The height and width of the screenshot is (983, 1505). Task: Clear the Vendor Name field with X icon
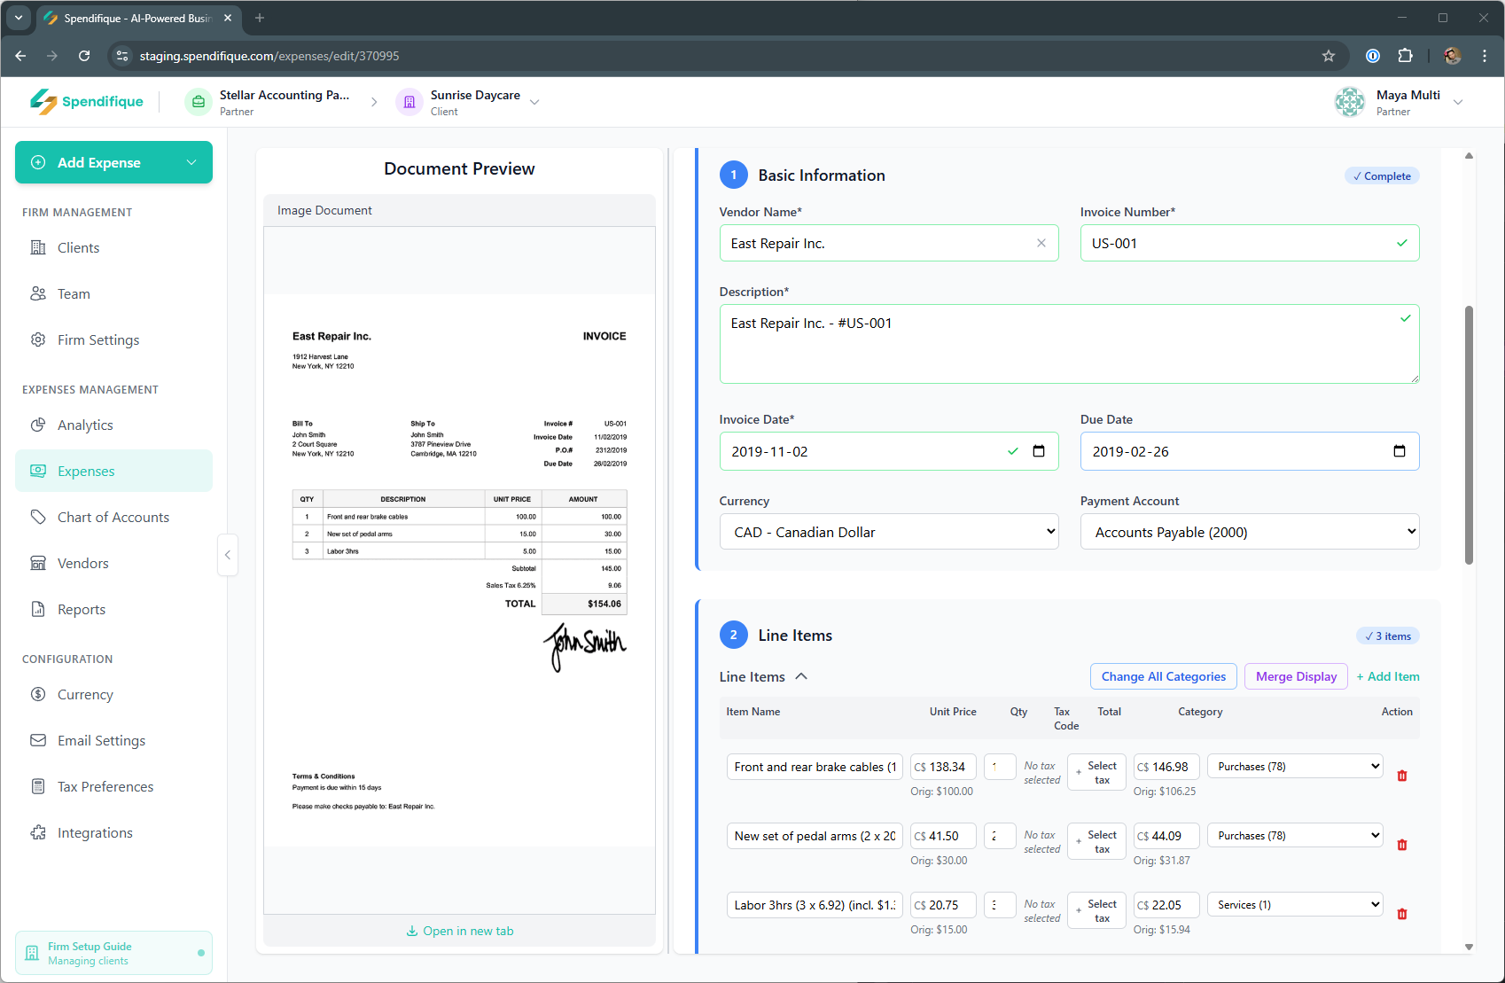(x=1041, y=243)
